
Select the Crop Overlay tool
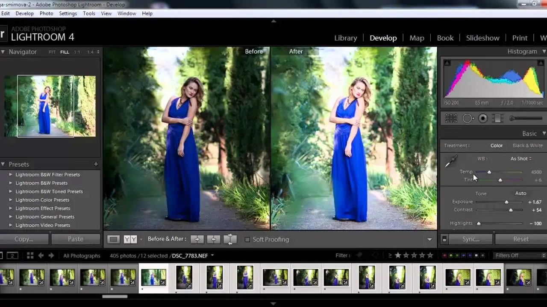[451, 119]
